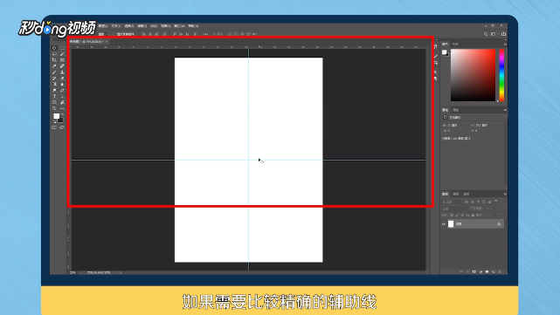The image size is (560, 315).
Task: Click the new adjustment layer icon
Action: coord(480,272)
